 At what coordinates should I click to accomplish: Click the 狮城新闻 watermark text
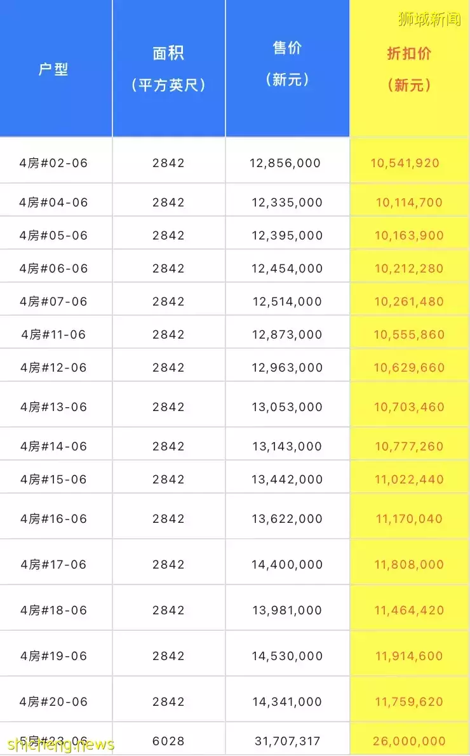429,20
